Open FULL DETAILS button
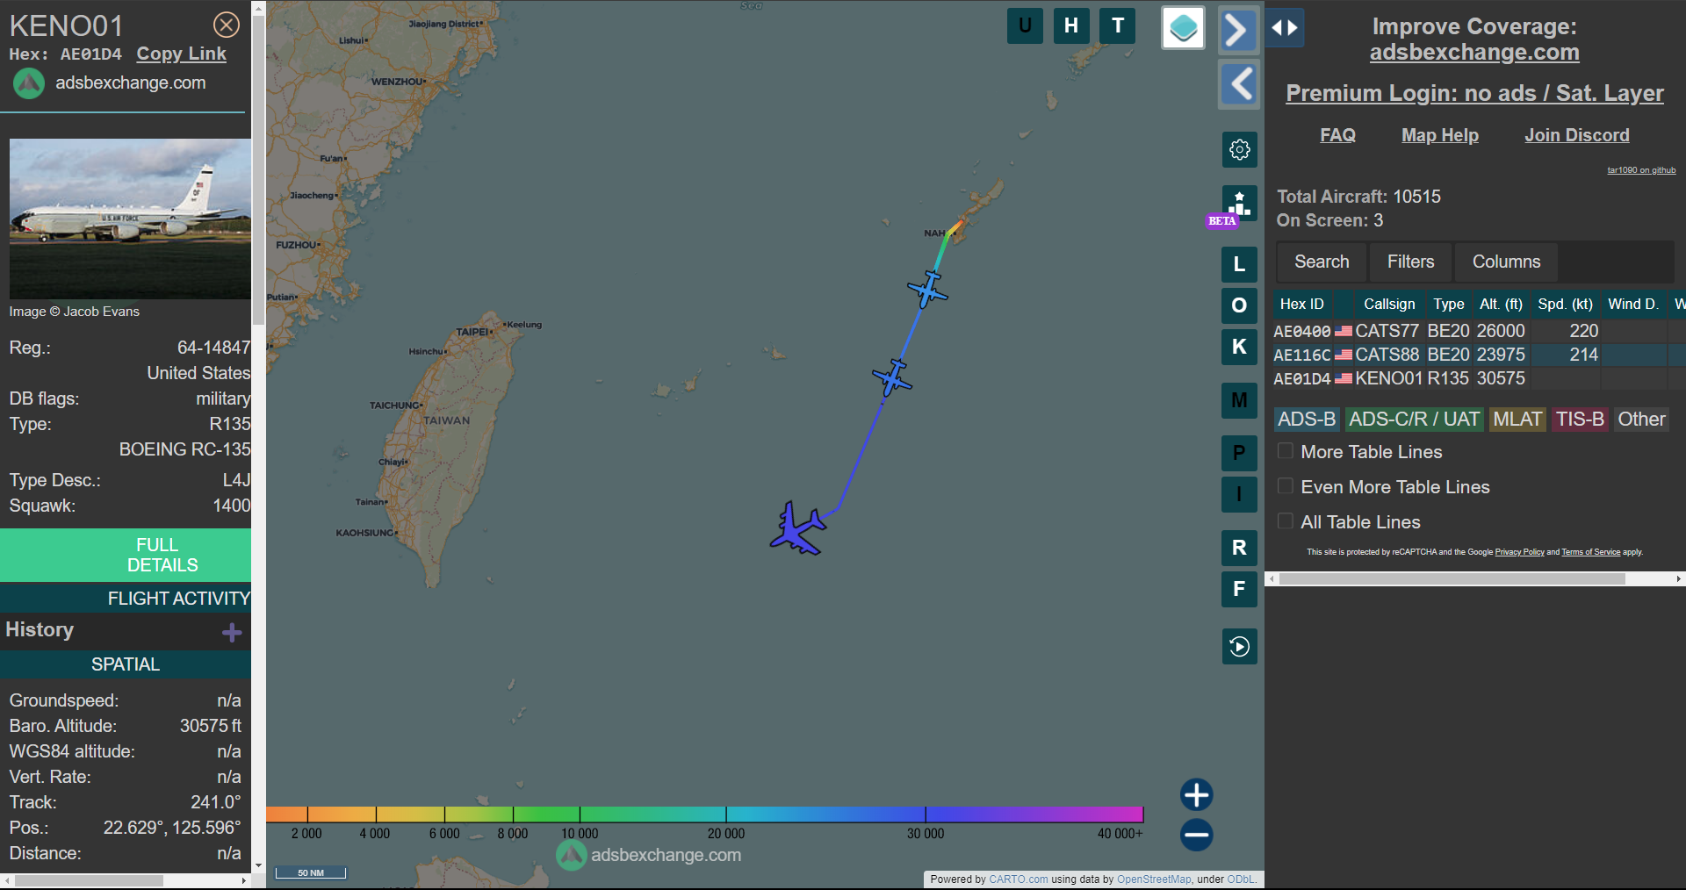 pyautogui.click(x=126, y=555)
